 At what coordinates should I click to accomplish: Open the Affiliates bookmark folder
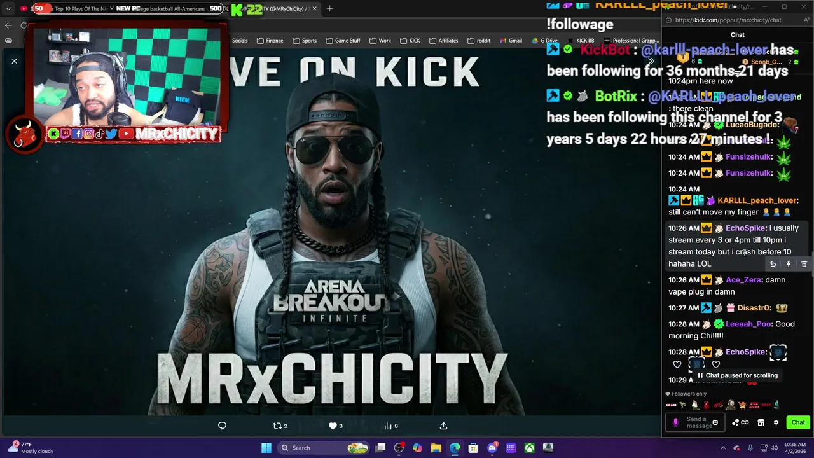pyautogui.click(x=443, y=41)
